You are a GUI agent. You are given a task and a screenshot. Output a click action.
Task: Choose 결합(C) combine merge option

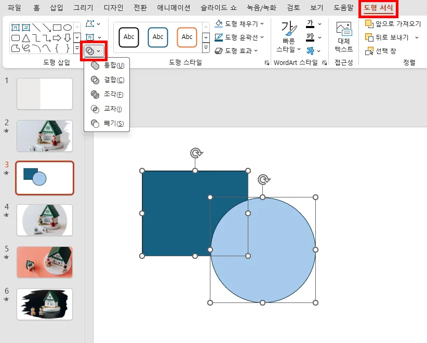point(107,80)
